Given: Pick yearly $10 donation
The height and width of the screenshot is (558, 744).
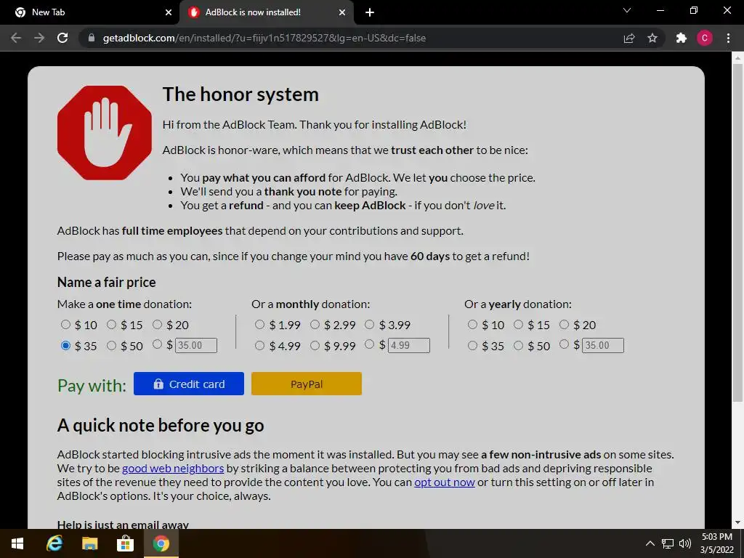Looking at the screenshot, I should (x=472, y=325).
